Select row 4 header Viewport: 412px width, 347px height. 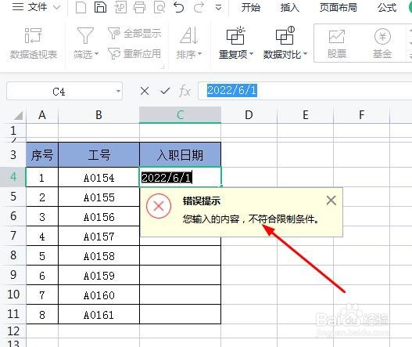coord(13,177)
